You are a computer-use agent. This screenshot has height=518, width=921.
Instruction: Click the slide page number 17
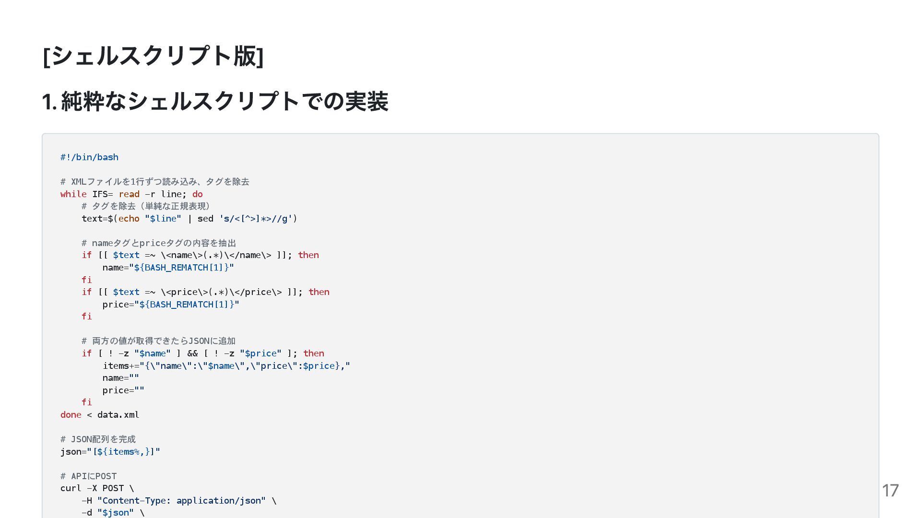(x=890, y=490)
